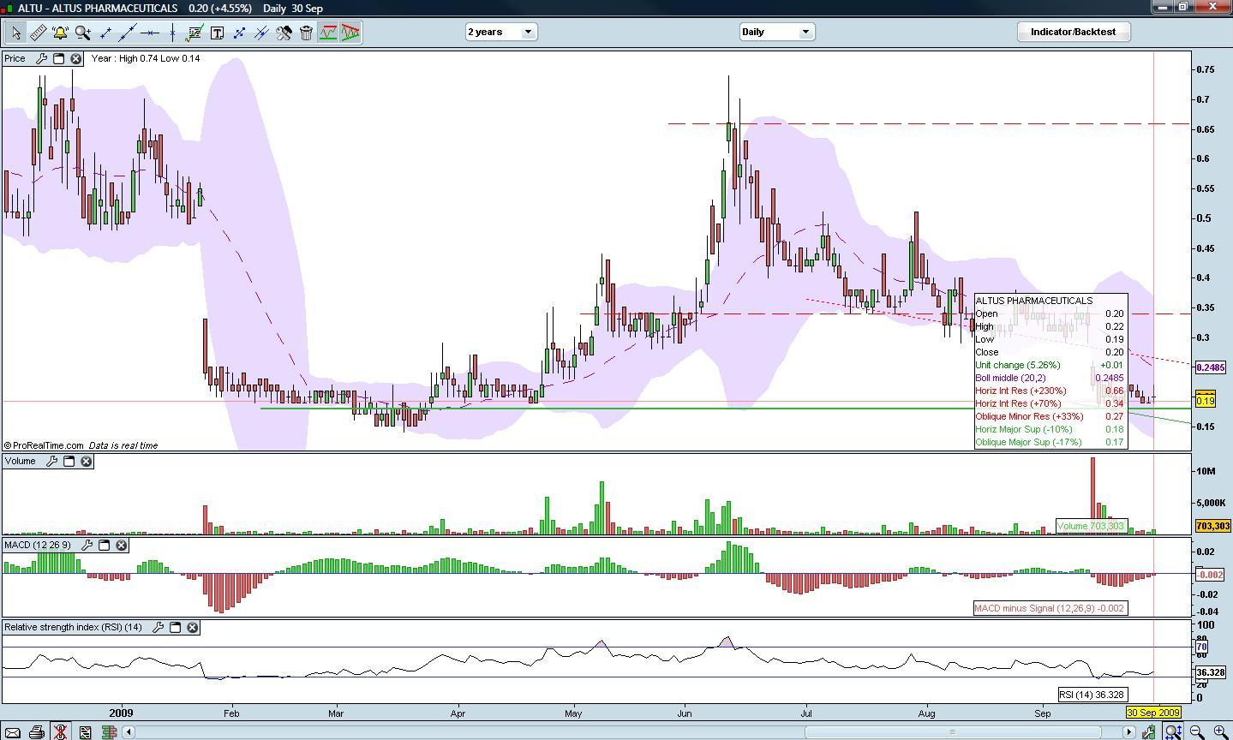Image resolution: width=1233 pixels, height=740 pixels.
Task: Select the text annotation tool
Action: (217, 33)
